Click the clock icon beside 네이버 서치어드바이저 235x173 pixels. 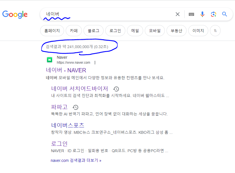point(116,88)
